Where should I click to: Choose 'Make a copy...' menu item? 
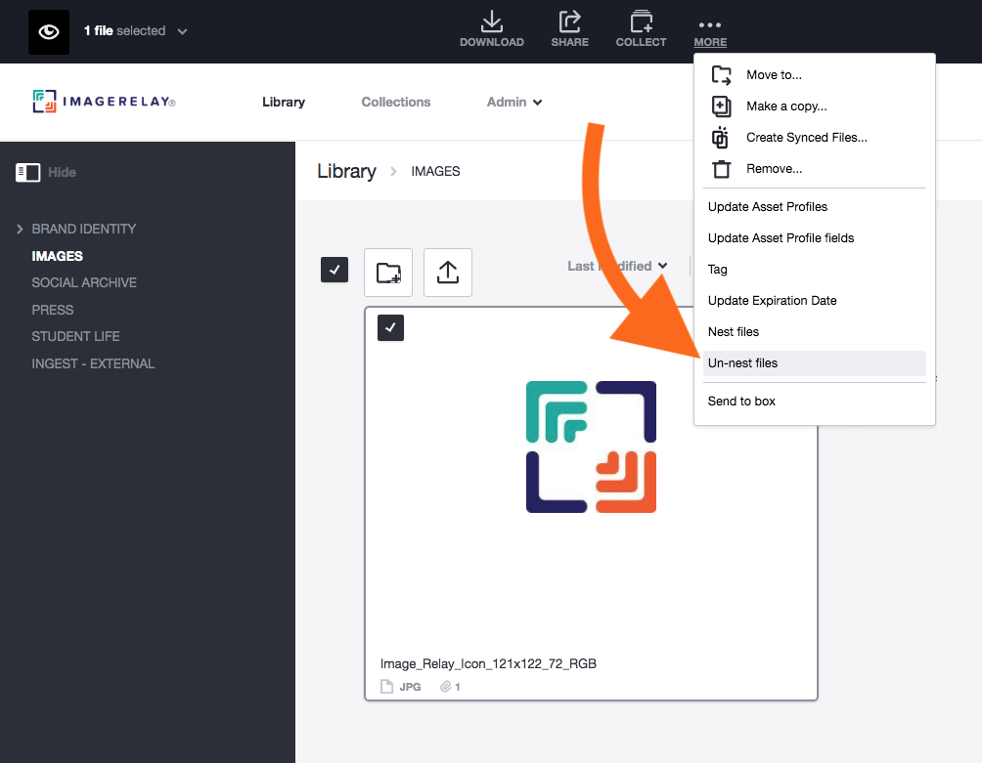pyautogui.click(x=814, y=106)
